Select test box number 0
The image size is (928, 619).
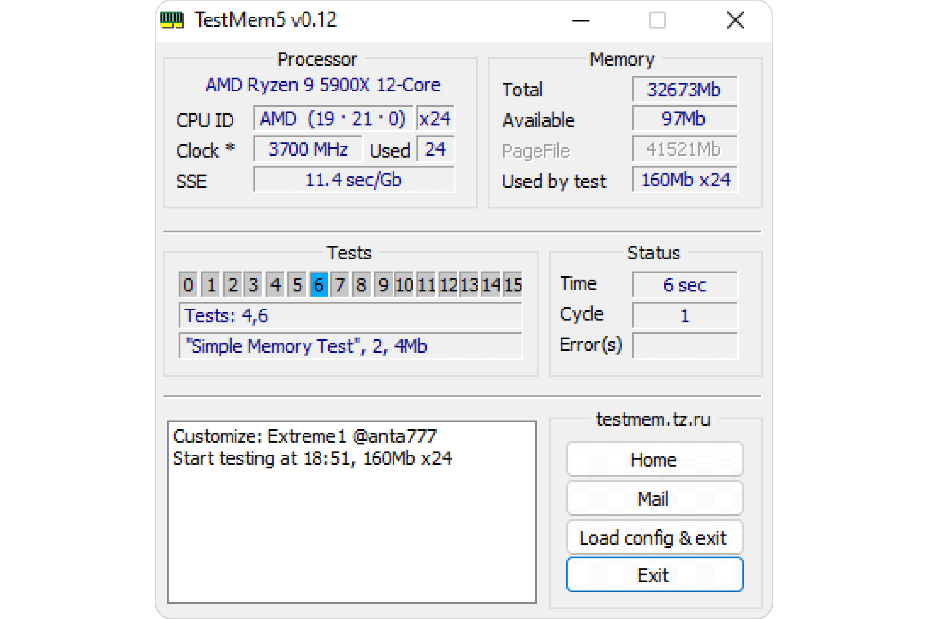[188, 285]
